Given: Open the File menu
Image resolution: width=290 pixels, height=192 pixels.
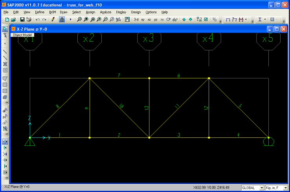Looking at the screenshot, I should pyautogui.click(x=6, y=12).
